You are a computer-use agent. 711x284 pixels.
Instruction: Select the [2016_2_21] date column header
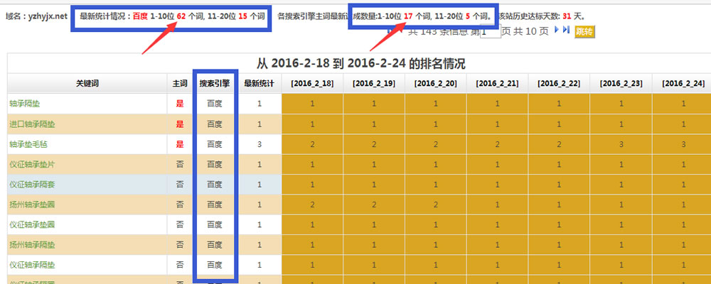(x=497, y=83)
